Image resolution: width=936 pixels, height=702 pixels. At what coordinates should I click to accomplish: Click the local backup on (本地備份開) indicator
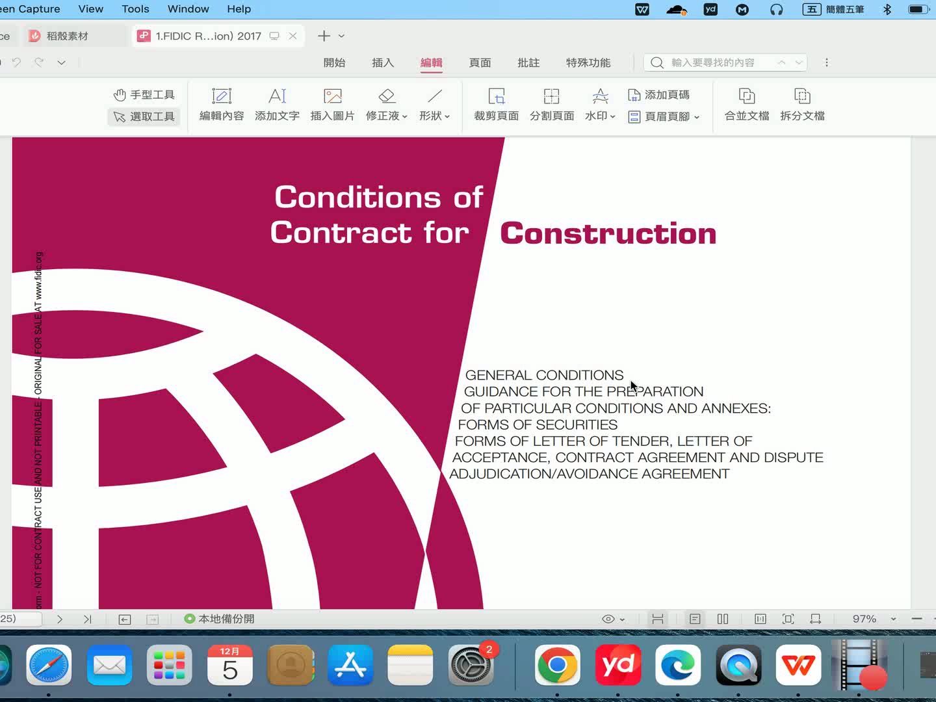[219, 619]
